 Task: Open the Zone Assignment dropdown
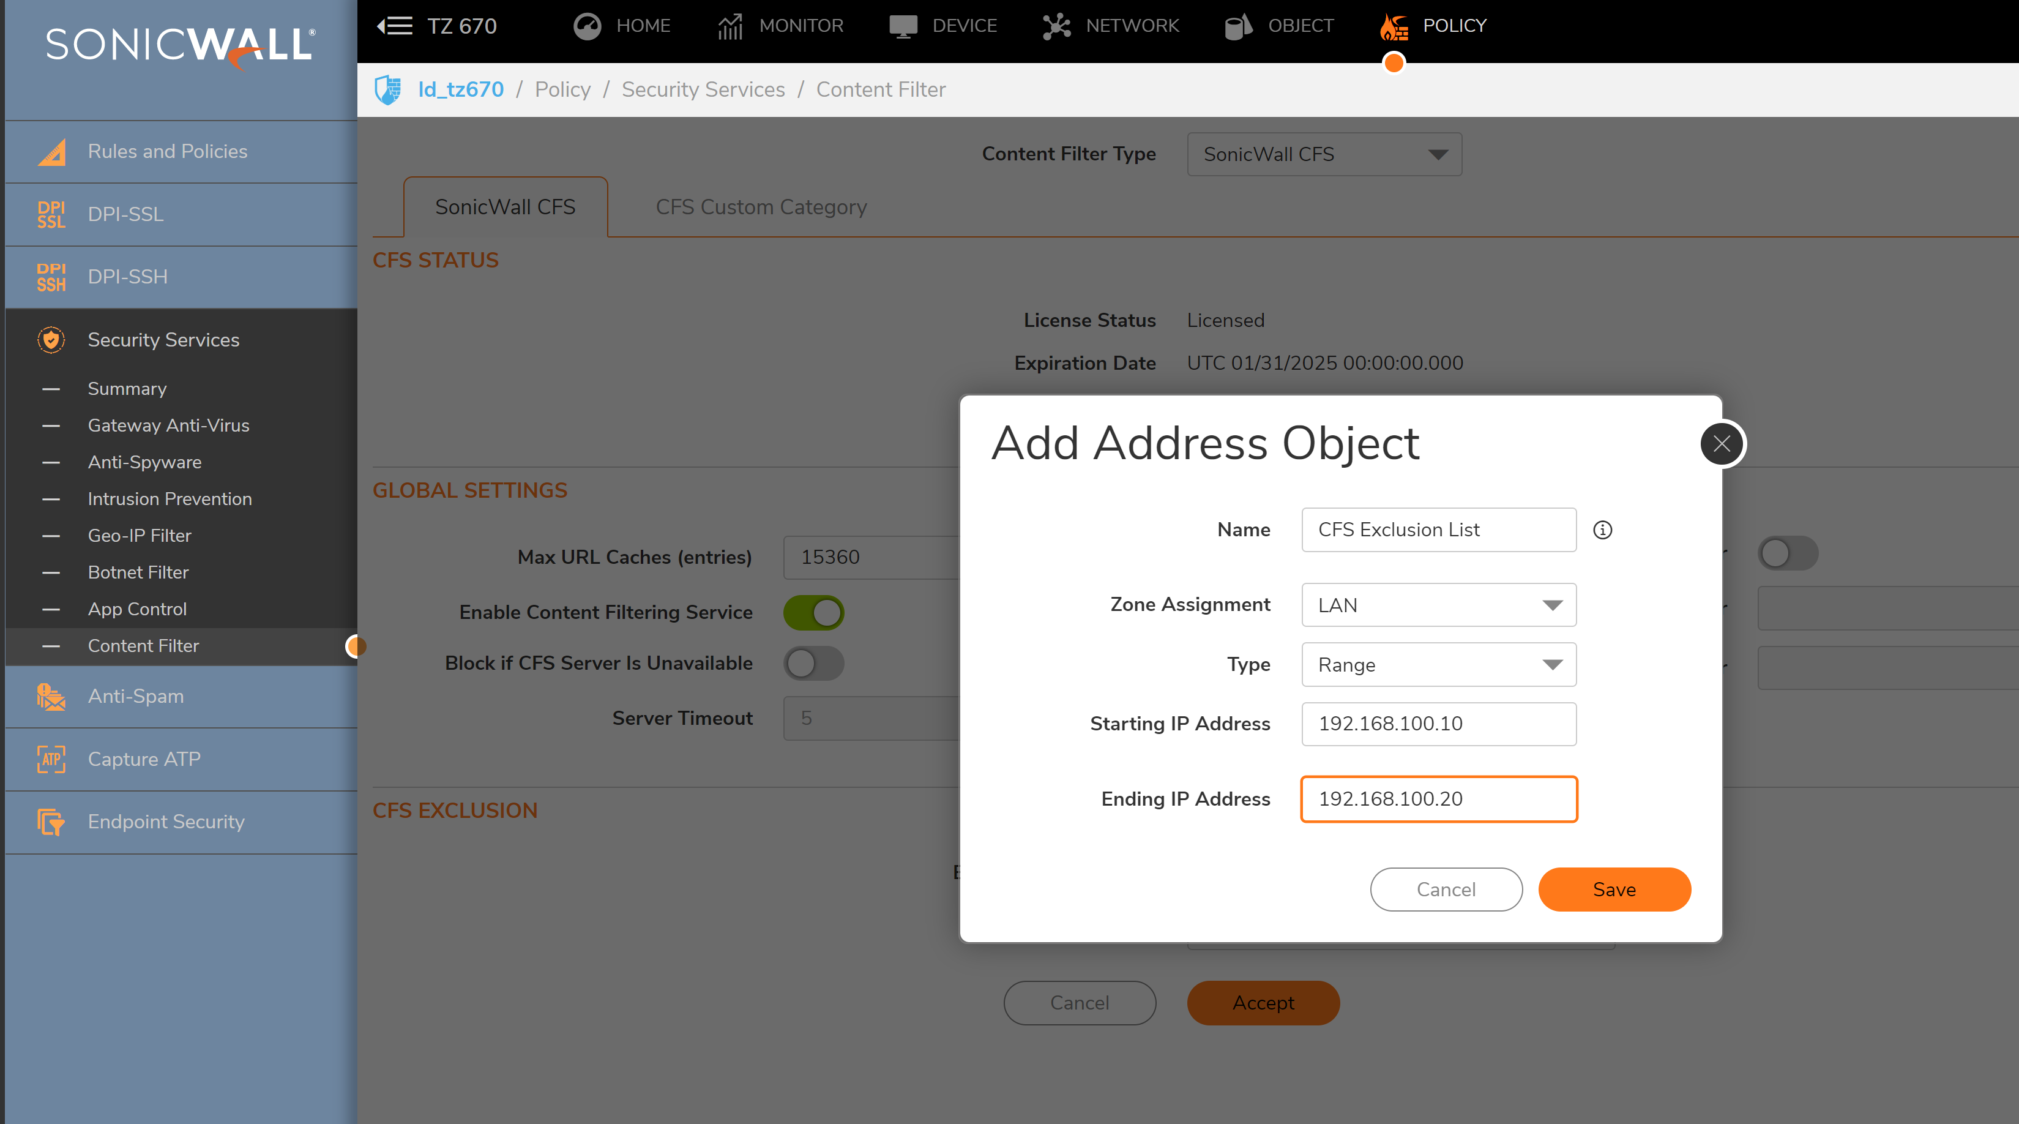(1438, 605)
